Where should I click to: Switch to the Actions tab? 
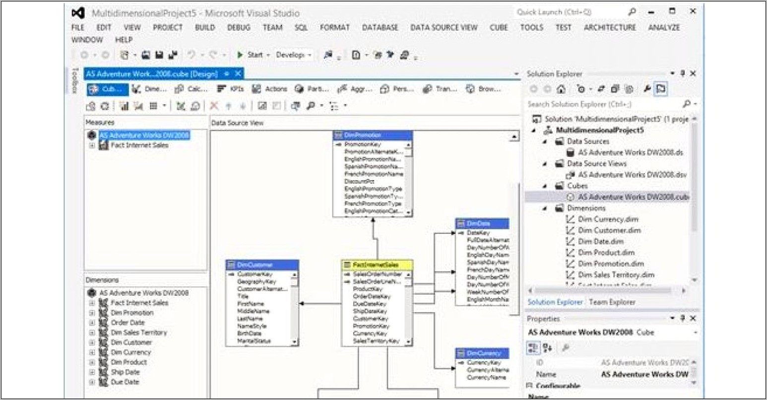coord(269,89)
